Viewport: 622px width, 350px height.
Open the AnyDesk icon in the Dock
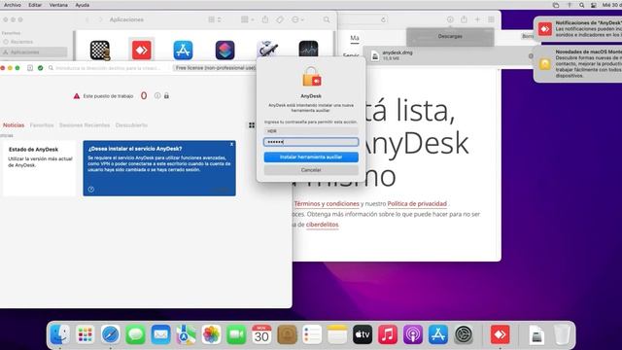[500, 334]
